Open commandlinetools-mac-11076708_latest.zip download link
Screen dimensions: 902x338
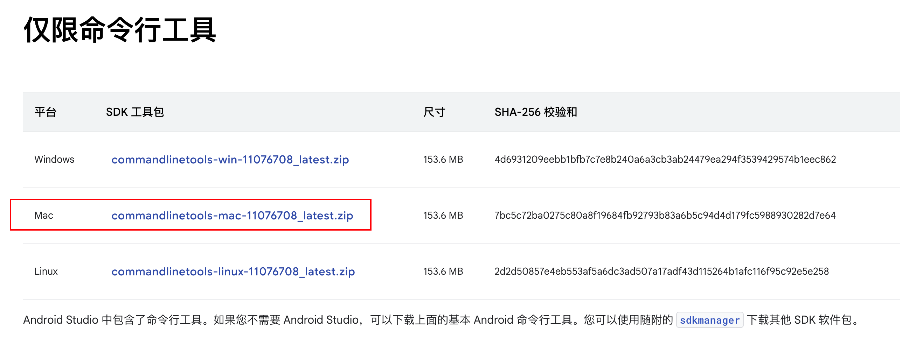232,216
